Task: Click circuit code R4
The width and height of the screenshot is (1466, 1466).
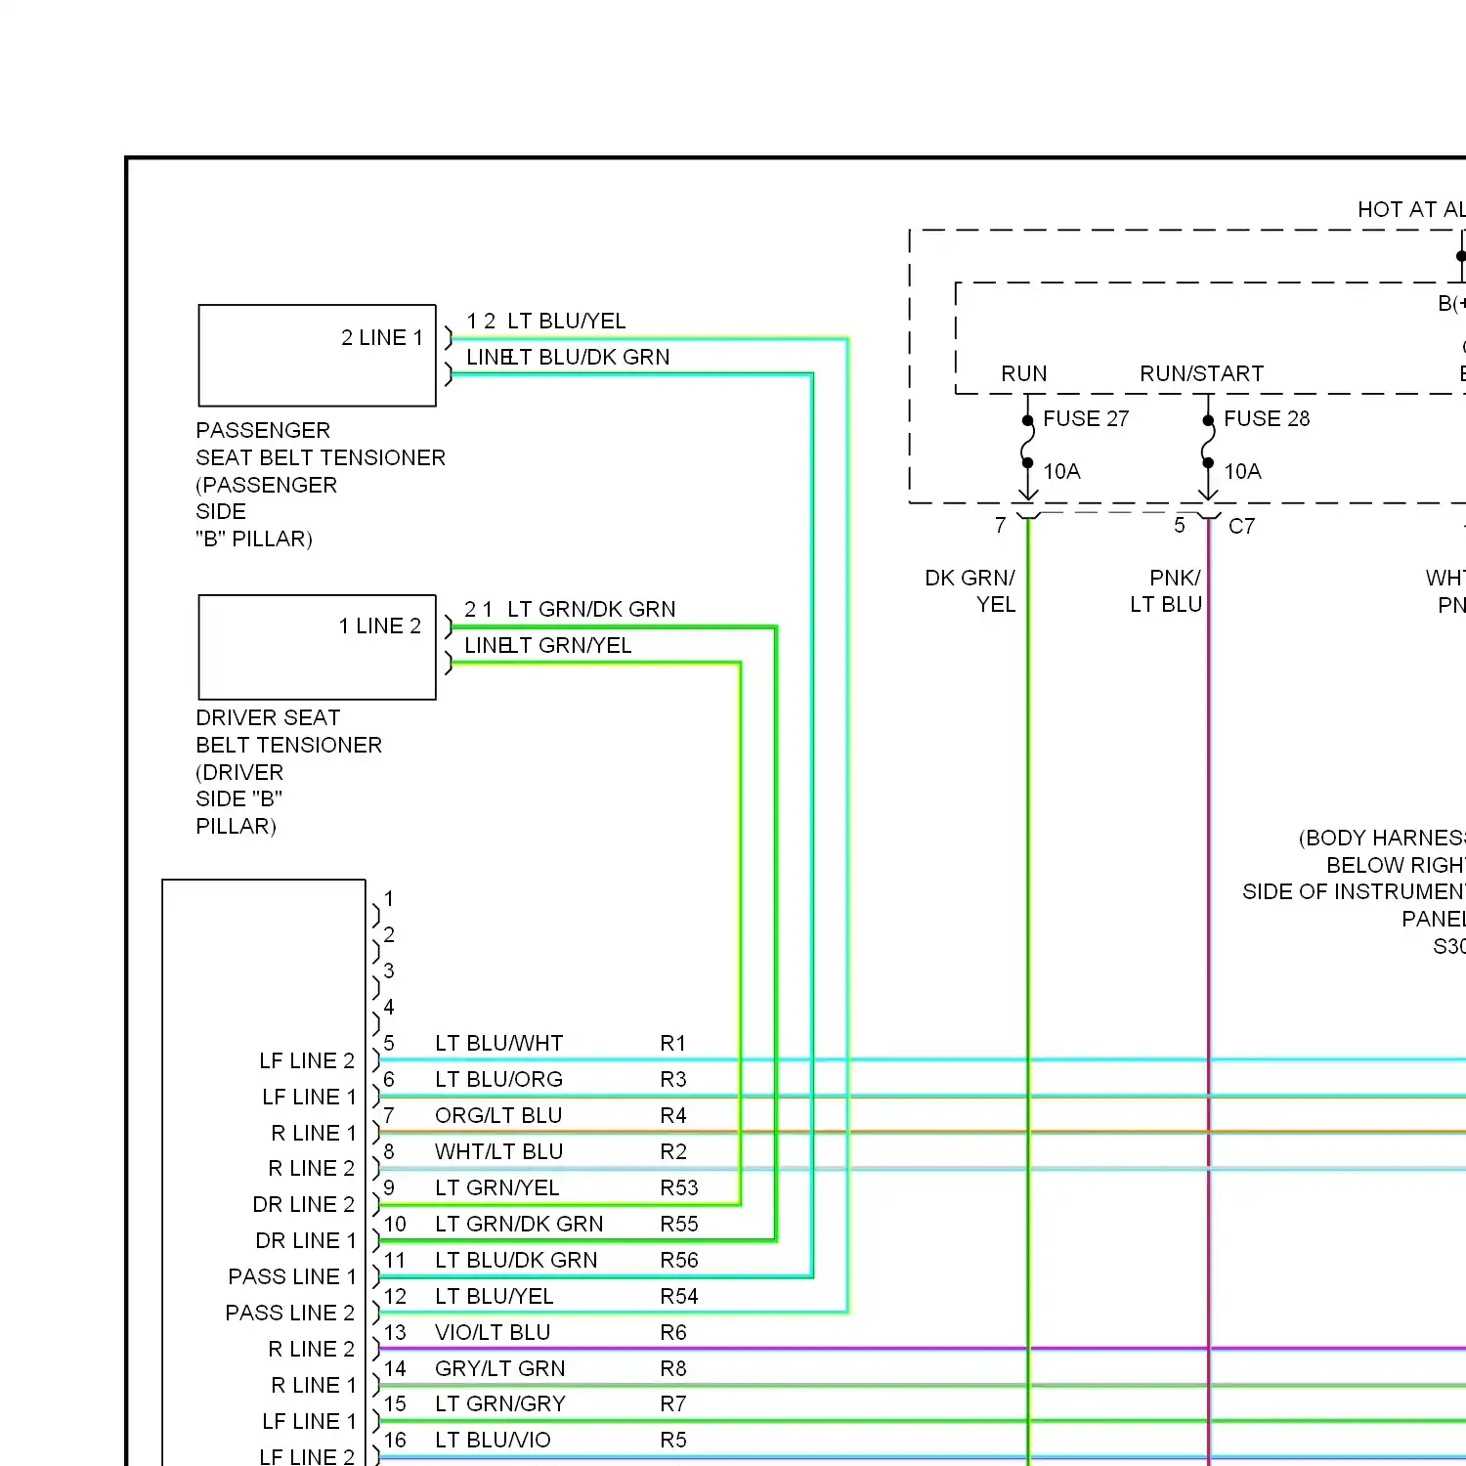Action: point(673,1115)
